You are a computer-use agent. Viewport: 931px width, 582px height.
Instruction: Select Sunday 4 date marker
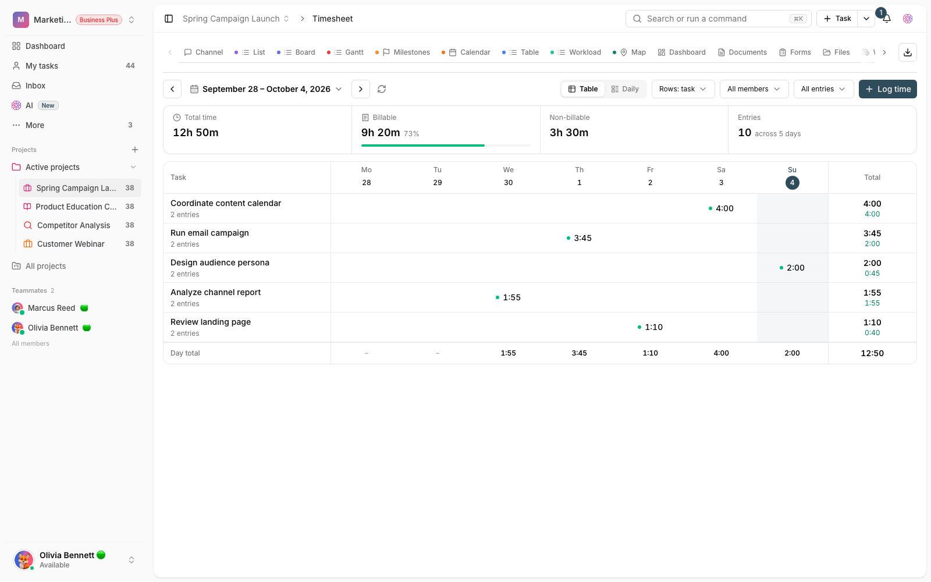tap(792, 183)
